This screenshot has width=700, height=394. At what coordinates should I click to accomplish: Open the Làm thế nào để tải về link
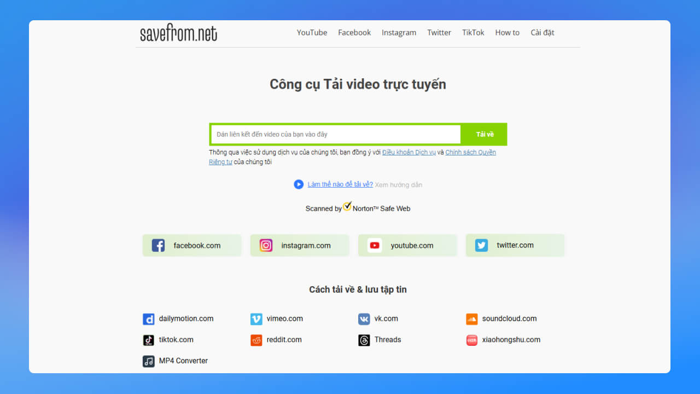[340, 184]
